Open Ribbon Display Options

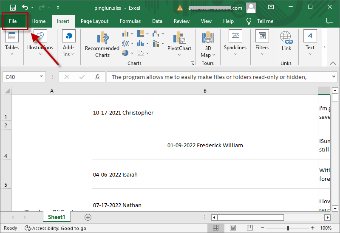coord(271,7)
